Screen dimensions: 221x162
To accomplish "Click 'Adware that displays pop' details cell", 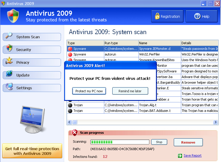I will pyautogui.click(x=200, y=77).
